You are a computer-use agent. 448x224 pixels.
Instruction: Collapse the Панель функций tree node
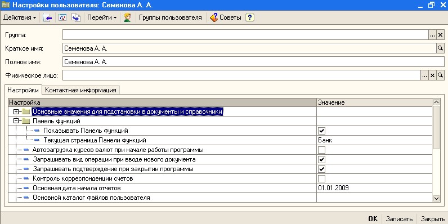click(x=16, y=121)
